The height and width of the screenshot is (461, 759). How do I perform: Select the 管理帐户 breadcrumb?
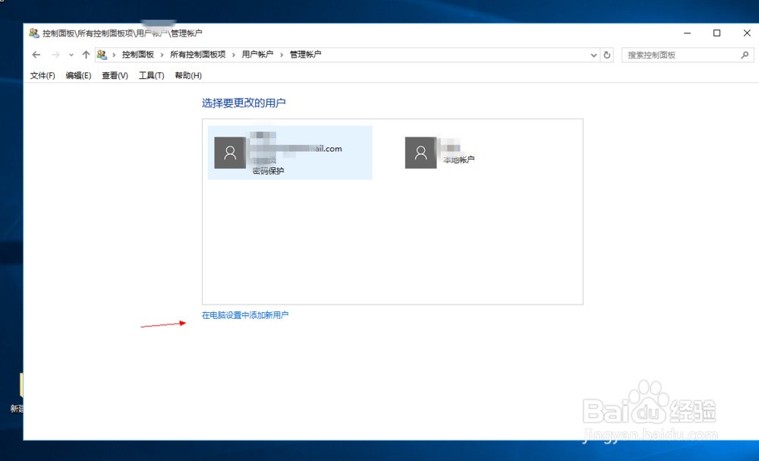point(305,55)
